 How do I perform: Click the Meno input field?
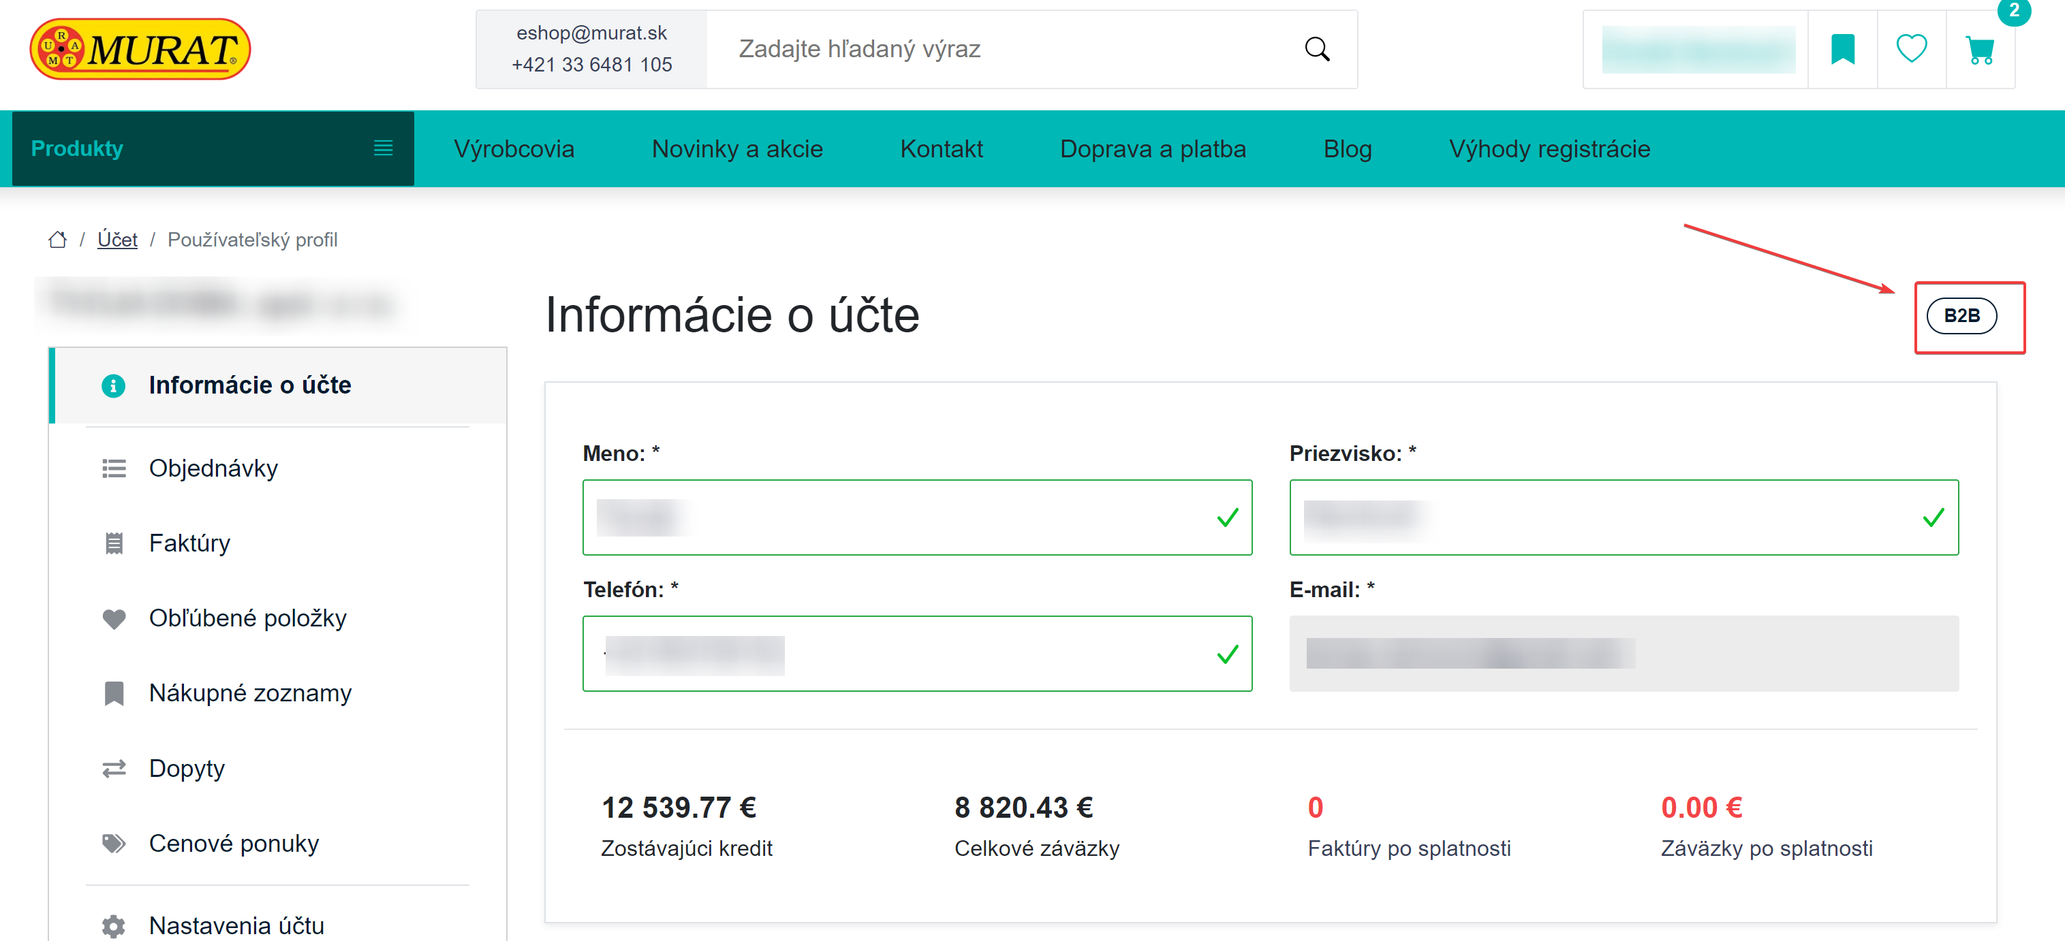(x=916, y=517)
